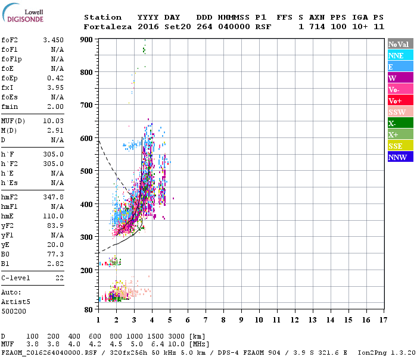
Task: Click the MUF(D) value 10.03
Action: [53, 121]
